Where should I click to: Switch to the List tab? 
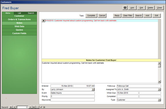(x=19, y=13)
